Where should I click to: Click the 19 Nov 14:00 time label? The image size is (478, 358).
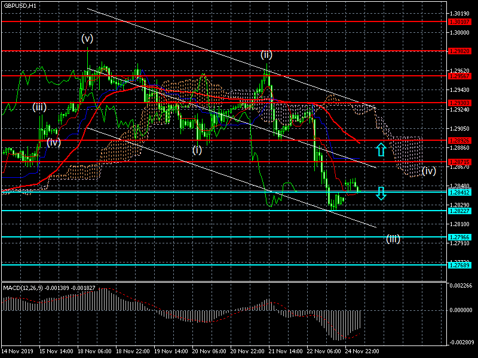coord(171,351)
